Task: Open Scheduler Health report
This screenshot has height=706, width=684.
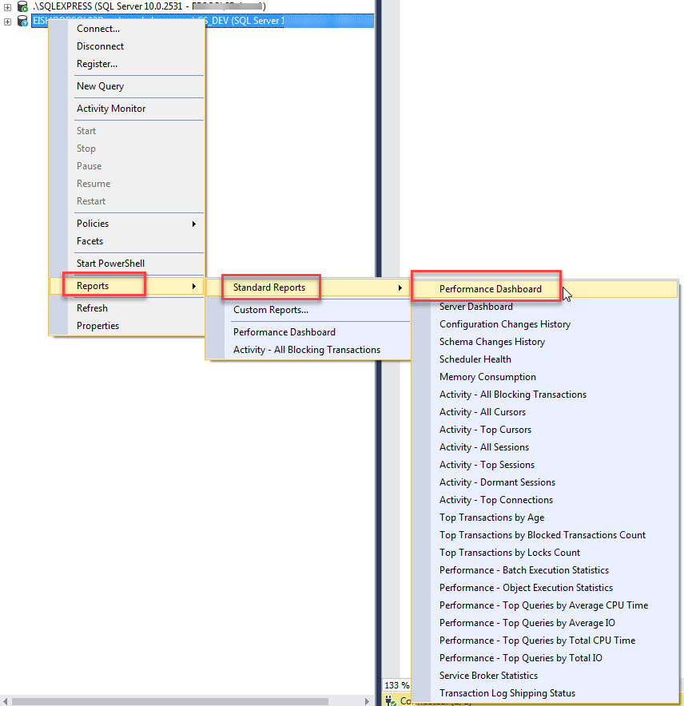Action: point(475,359)
